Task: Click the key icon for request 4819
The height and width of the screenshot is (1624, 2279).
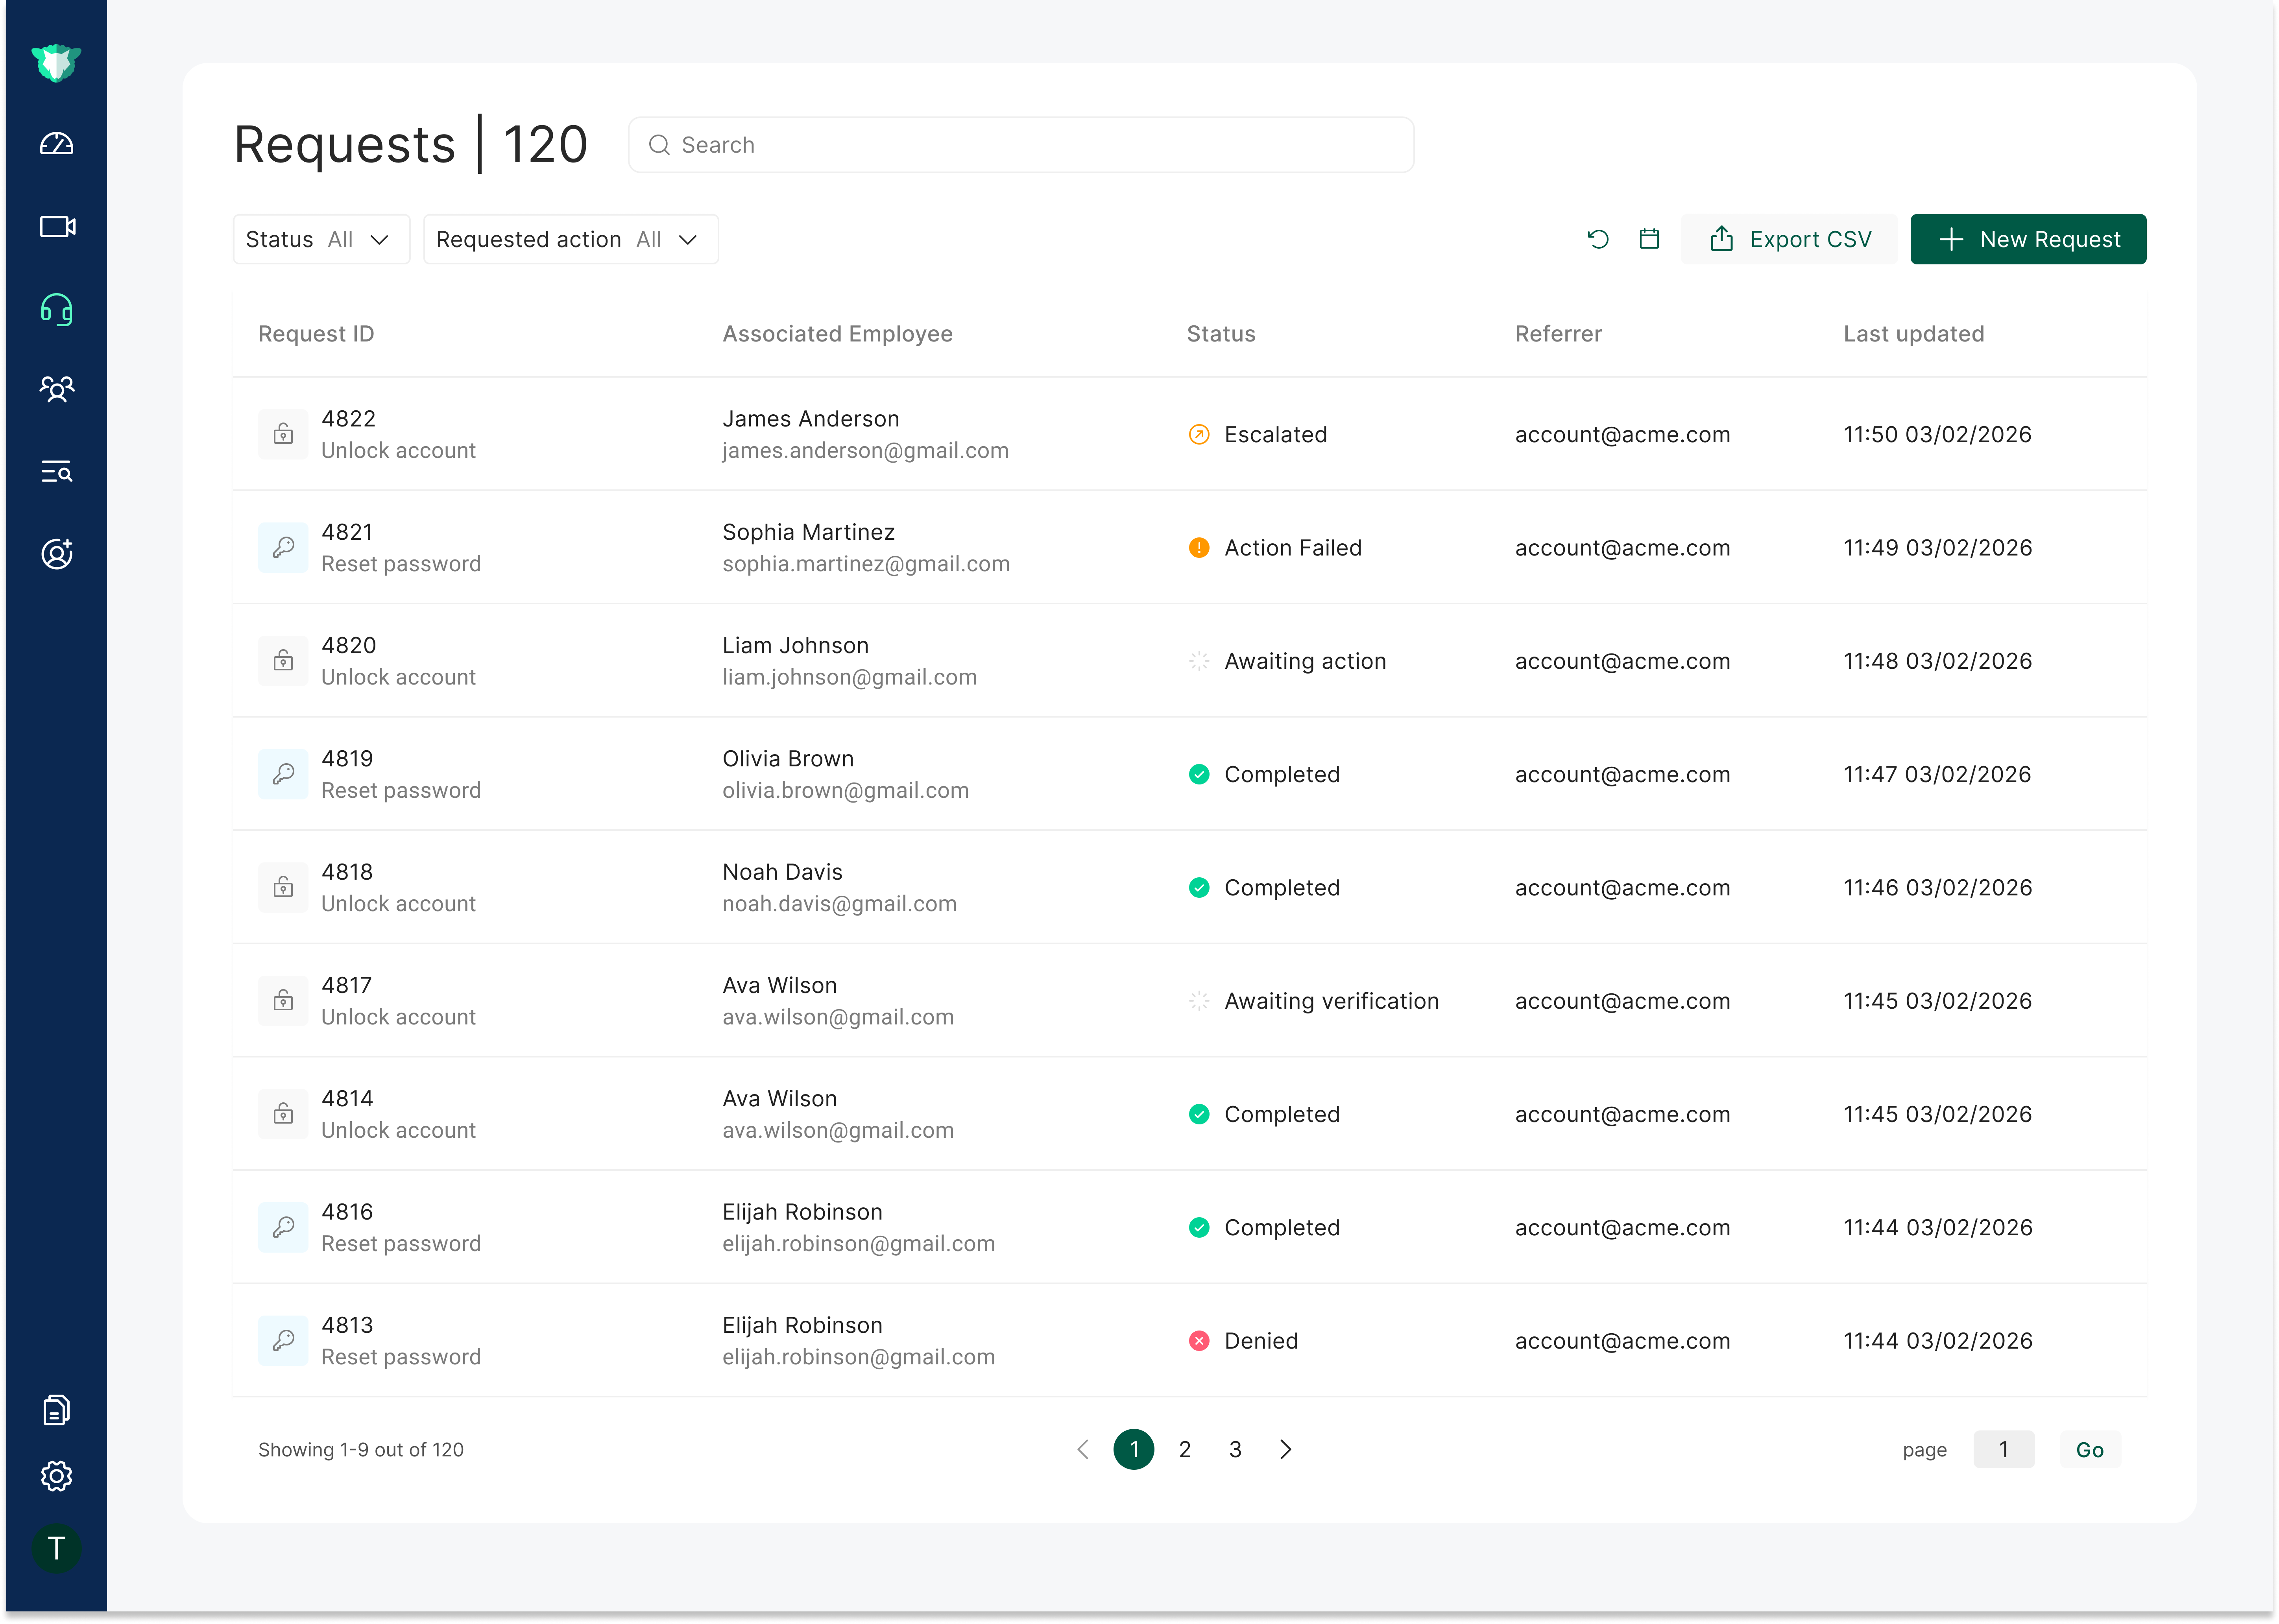Action: (283, 774)
